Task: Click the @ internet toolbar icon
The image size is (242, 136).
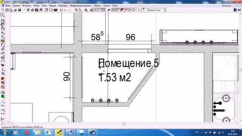Action: [x=28, y=10]
